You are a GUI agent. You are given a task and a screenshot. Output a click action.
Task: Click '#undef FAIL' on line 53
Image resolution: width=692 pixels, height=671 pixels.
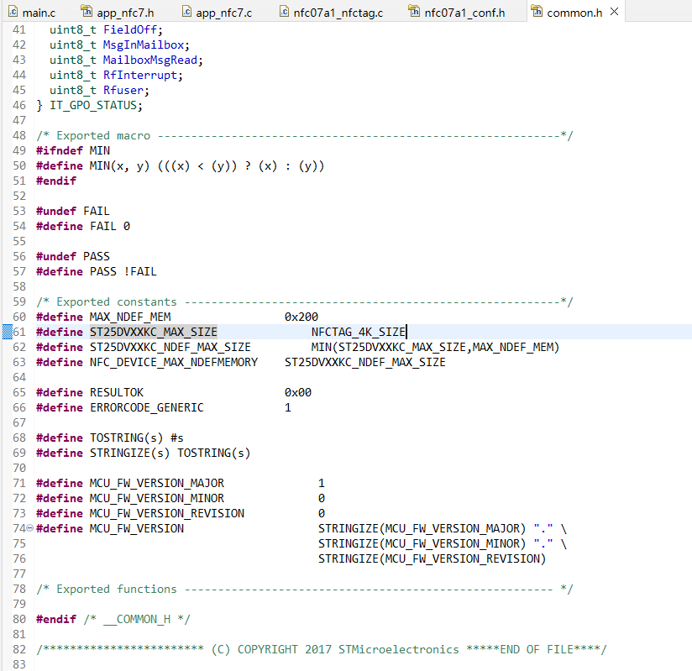coord(73,211)
